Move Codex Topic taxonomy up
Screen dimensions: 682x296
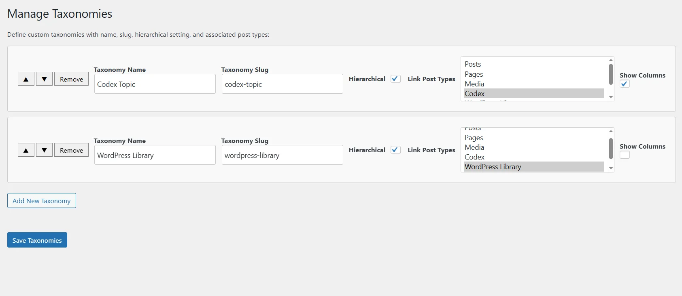(26, 79)
